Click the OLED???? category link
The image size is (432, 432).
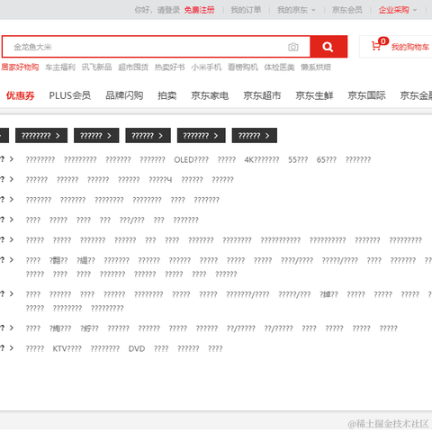(191, 160)
